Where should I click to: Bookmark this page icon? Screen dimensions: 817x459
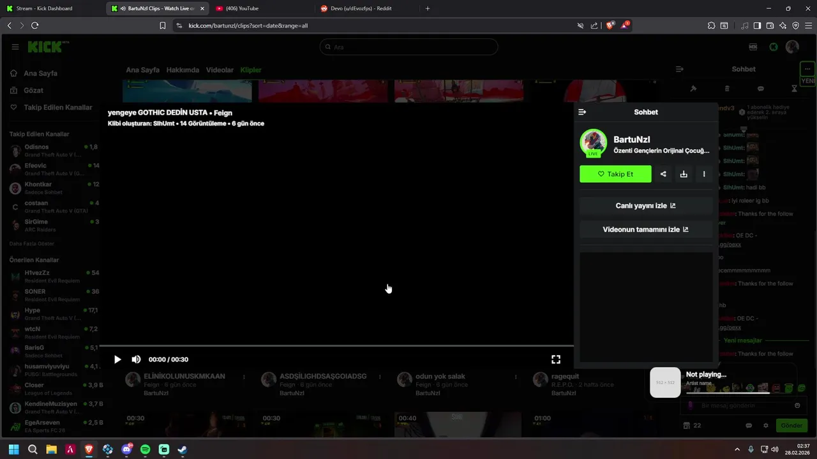163,25
